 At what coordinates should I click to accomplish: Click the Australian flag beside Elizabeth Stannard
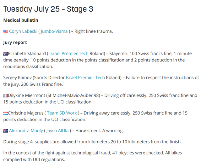pos(5,54)
